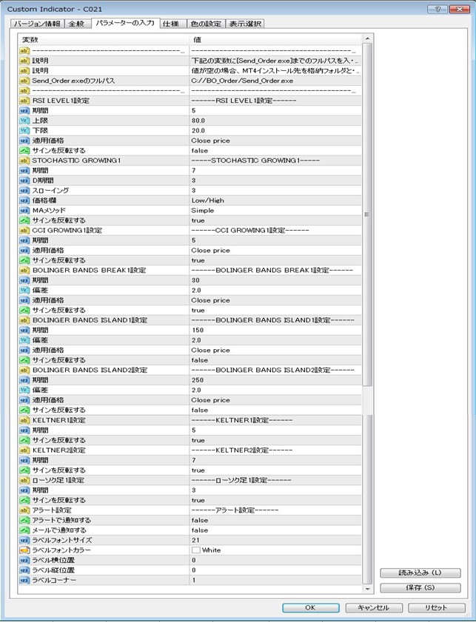Screen dimensions: 476x622
Task: Open the バージョン情報 tab
Action: (x=36, y=24)
